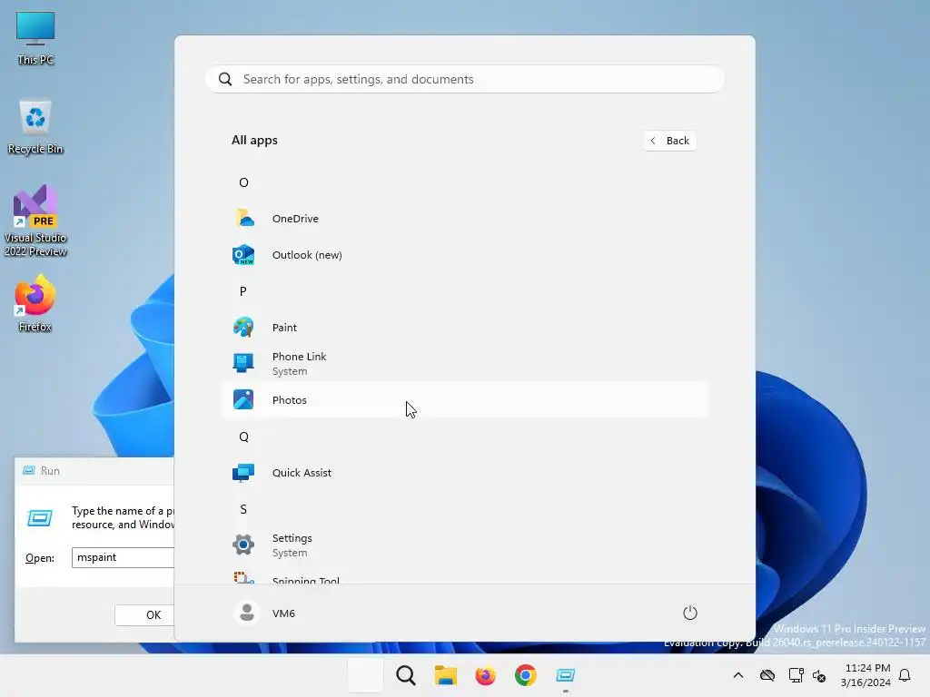The image size is (930, 697).
Task: Jump via letter O header
Action: point(243,182)
